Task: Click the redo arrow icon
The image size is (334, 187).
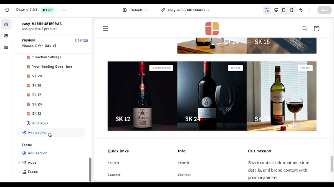Action: click(x=309, y=10)
